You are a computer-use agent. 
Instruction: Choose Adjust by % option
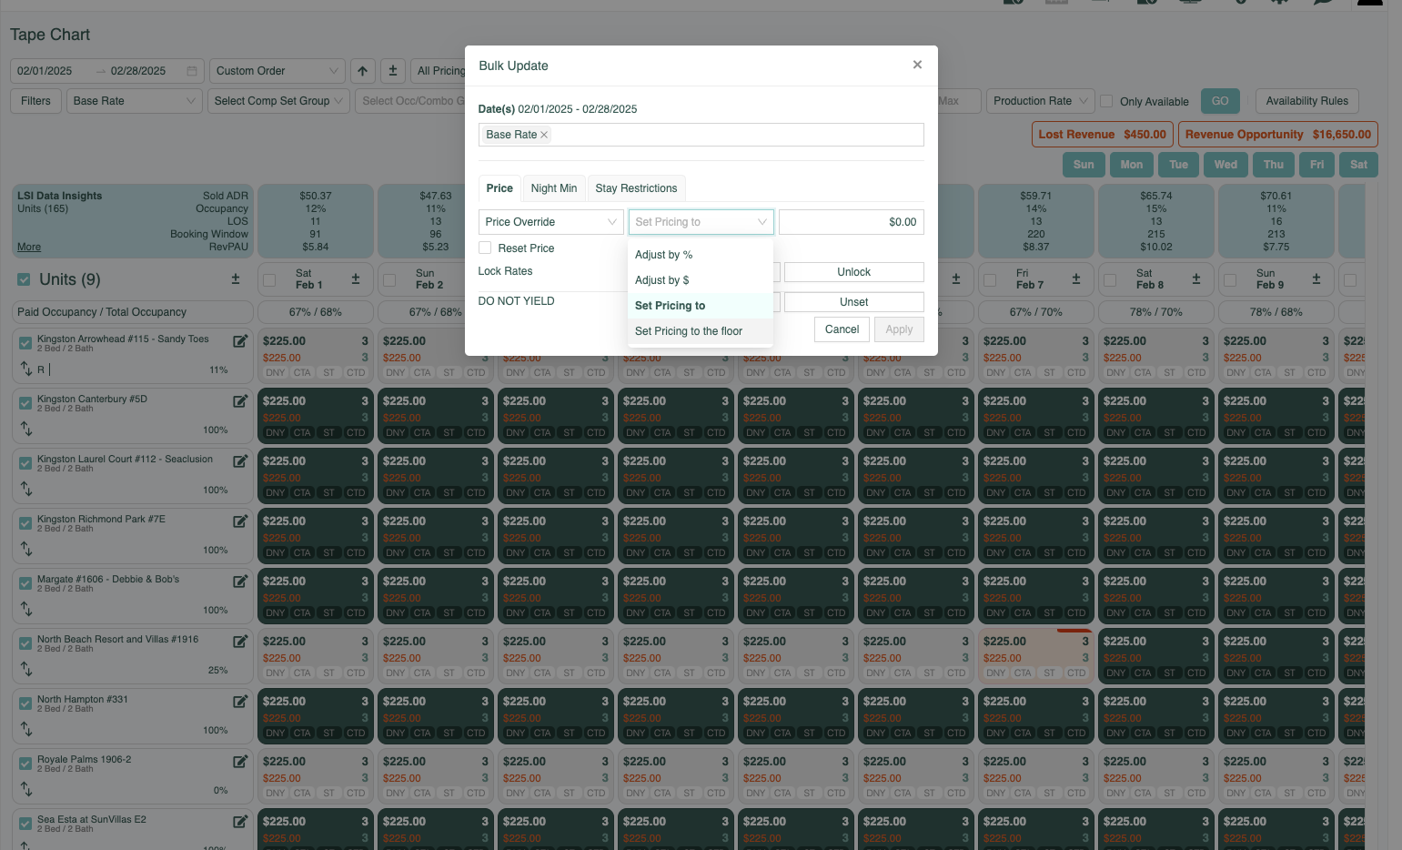pyautogui.click(x=701, y=255)
